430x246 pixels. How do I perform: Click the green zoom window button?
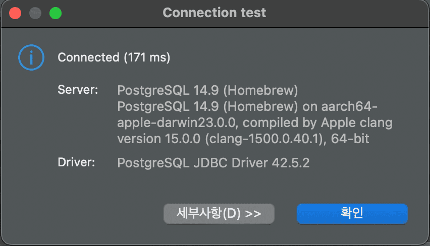click(x=56, y=13)
